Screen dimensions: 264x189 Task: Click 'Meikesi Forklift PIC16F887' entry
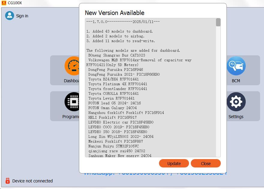pos(115,141)
